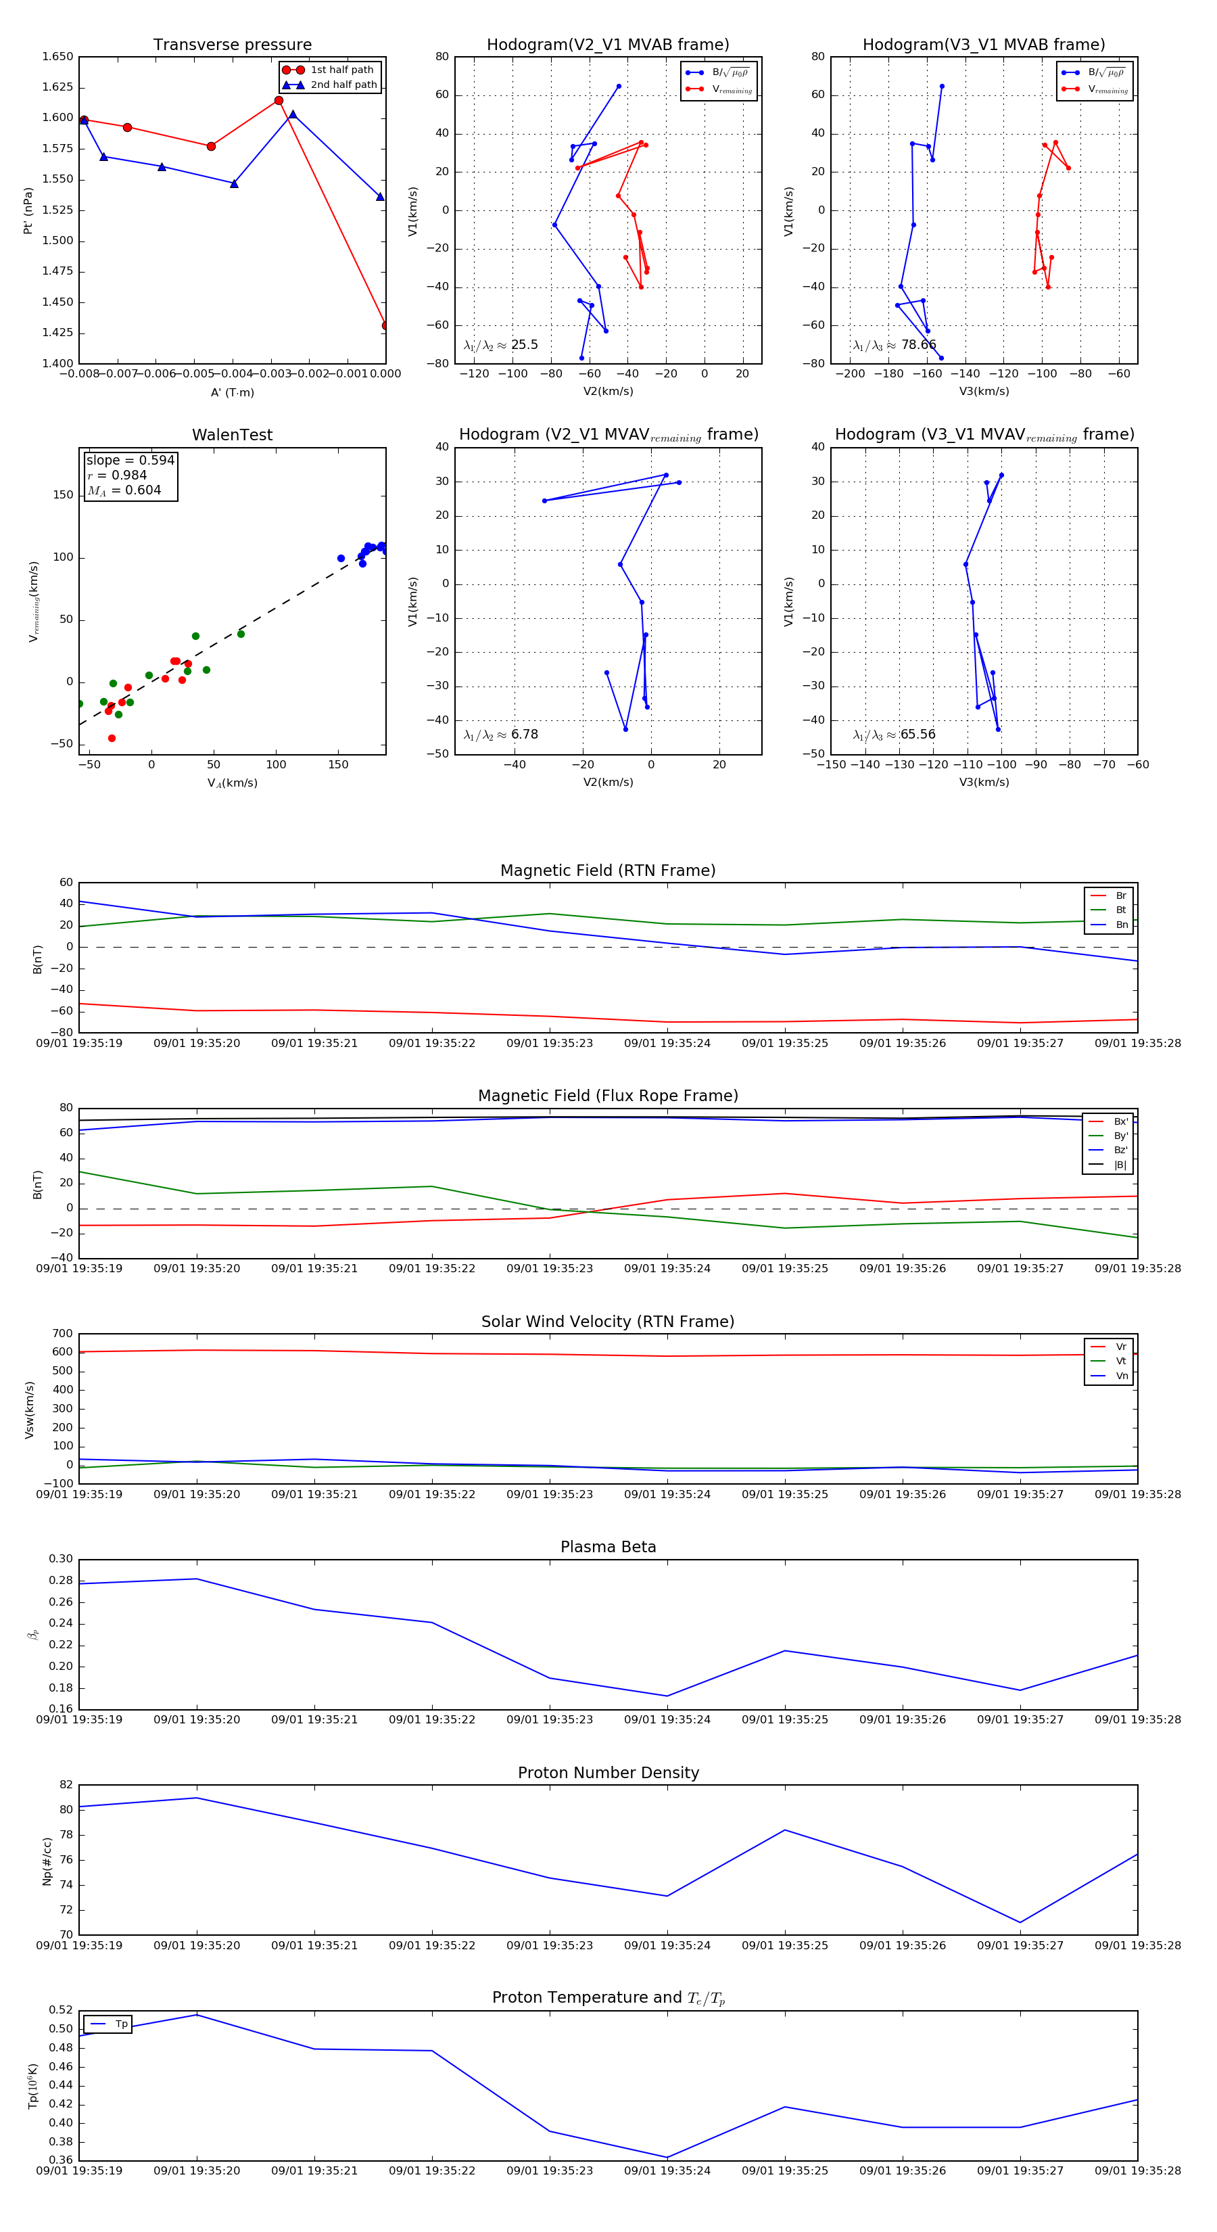Viewport: 1217px width, 2232px height.
Task: Click the 'Np(#/cc)' axis label
Action: click(47, 1860)
